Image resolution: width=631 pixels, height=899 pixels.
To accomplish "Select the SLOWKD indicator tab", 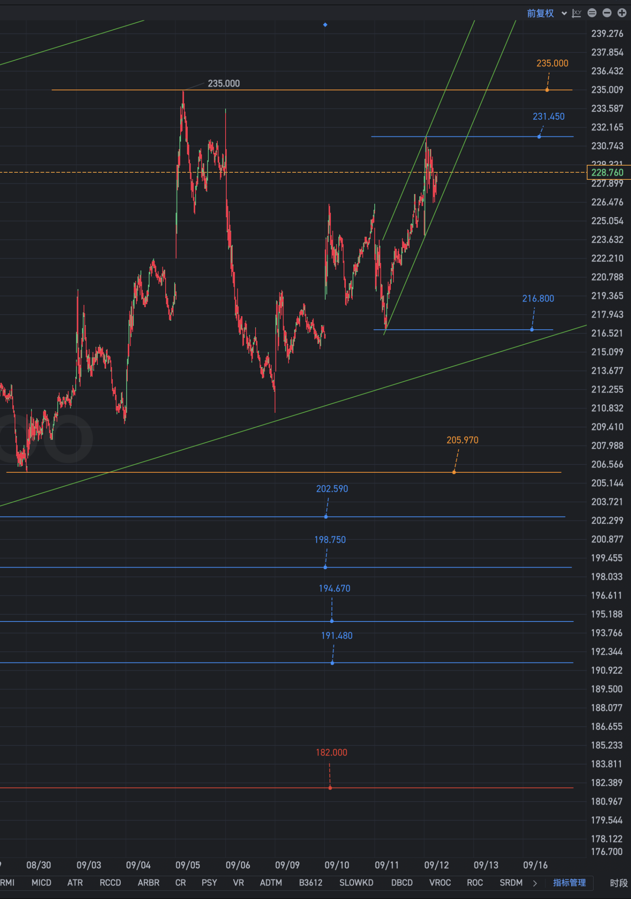I will pos(356,882).
